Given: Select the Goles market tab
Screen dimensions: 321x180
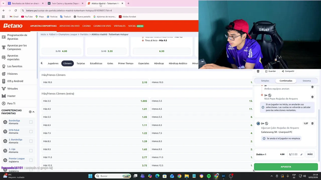Looking at the screenshot, I should pos(110,63).
